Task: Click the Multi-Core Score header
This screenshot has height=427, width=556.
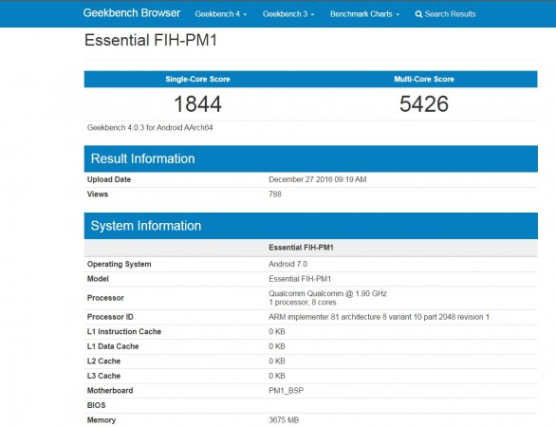Action: (424, 79)
